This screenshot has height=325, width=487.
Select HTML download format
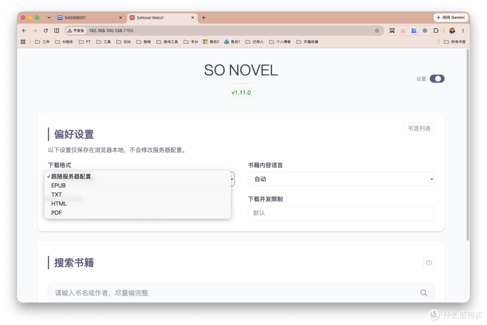tap(137, 204)
